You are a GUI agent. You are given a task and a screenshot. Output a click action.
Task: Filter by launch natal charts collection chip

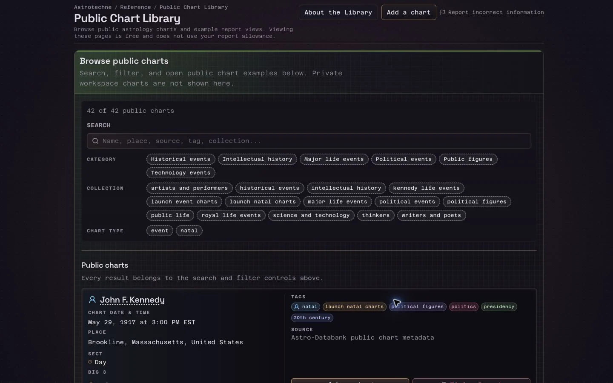click(x=263, y=202)
